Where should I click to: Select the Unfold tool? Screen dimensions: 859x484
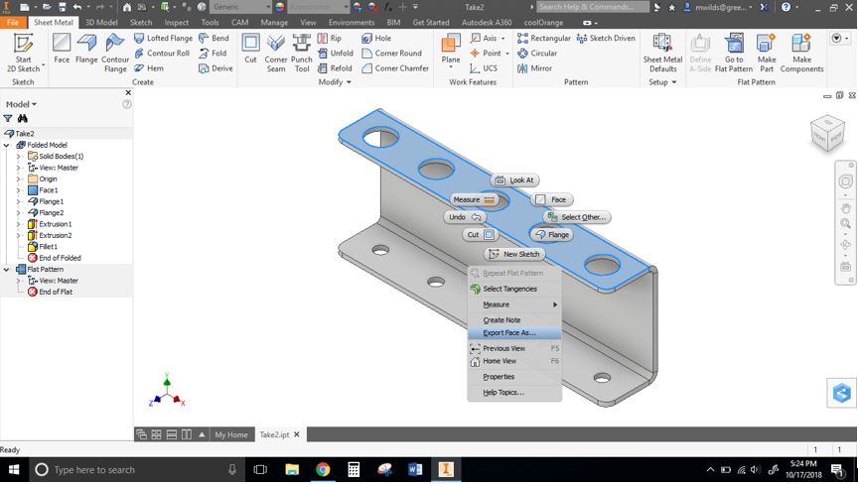336,53
